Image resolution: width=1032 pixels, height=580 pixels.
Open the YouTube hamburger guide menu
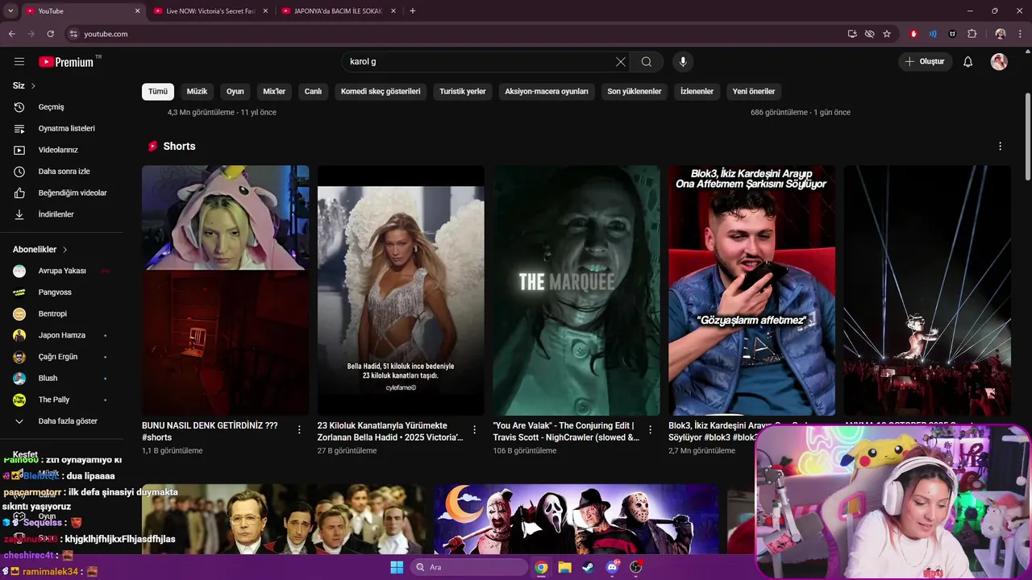pos(19,62)
